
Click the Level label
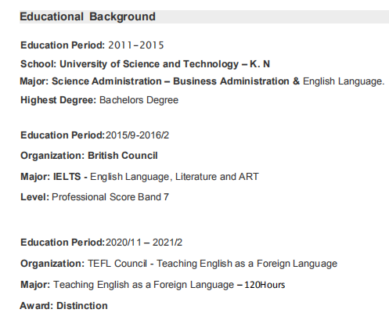(34, 197)
